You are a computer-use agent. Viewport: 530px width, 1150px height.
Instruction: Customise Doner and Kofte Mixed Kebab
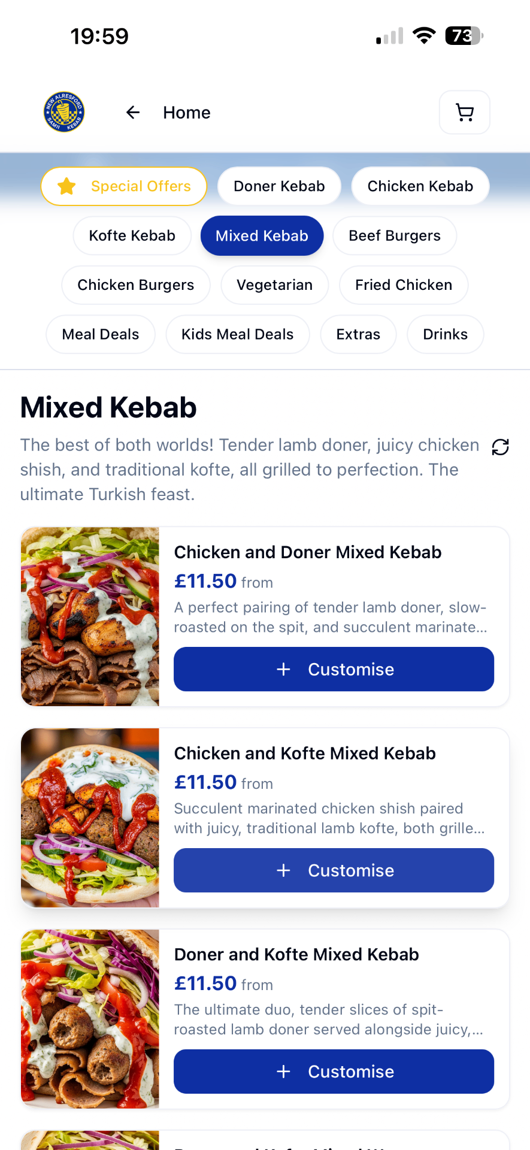[334, 1072]
